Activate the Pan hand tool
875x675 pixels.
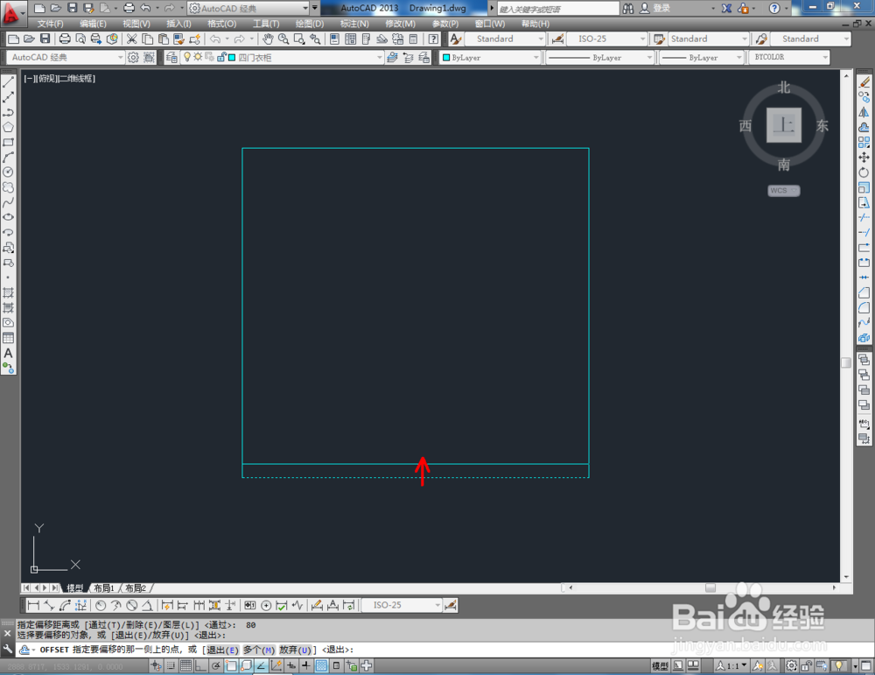click(268, 39)
